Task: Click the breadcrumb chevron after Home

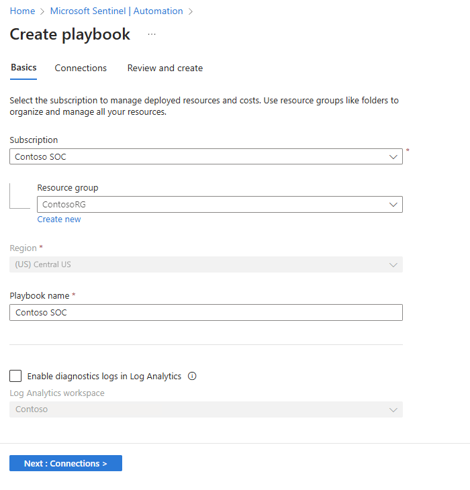Action: pyautogui.click(x=42, y=11)
